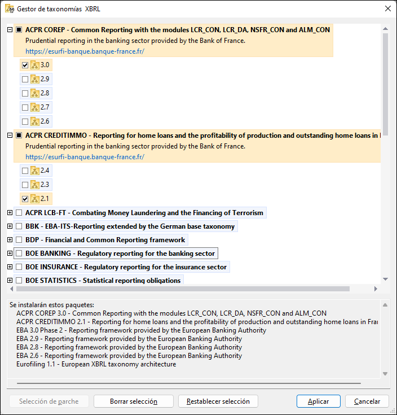Check the BOE STATISTICS checkbox
Viewport: 397px width, 415px height.
click(19, 280)
